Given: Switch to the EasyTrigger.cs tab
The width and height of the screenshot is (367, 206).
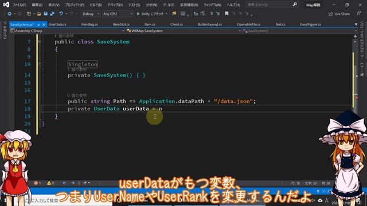Looking at the screenshot, I should coord(310,24).
